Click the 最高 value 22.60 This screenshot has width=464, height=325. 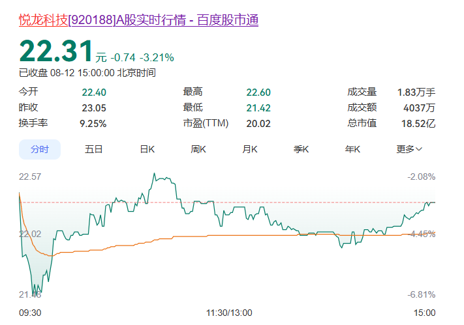point(258,92)
